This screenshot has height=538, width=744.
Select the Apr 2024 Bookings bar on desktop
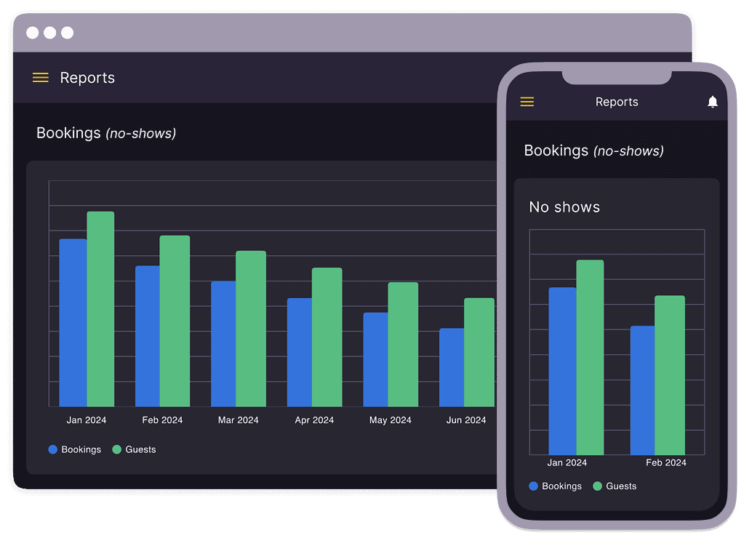[x=300, y=352]
